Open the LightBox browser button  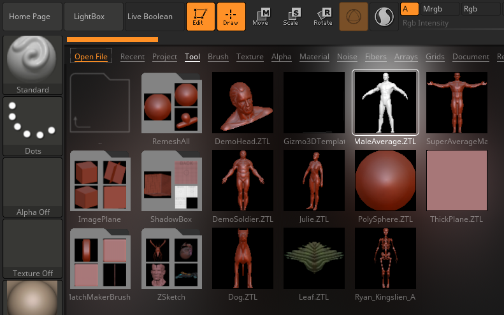93,17
